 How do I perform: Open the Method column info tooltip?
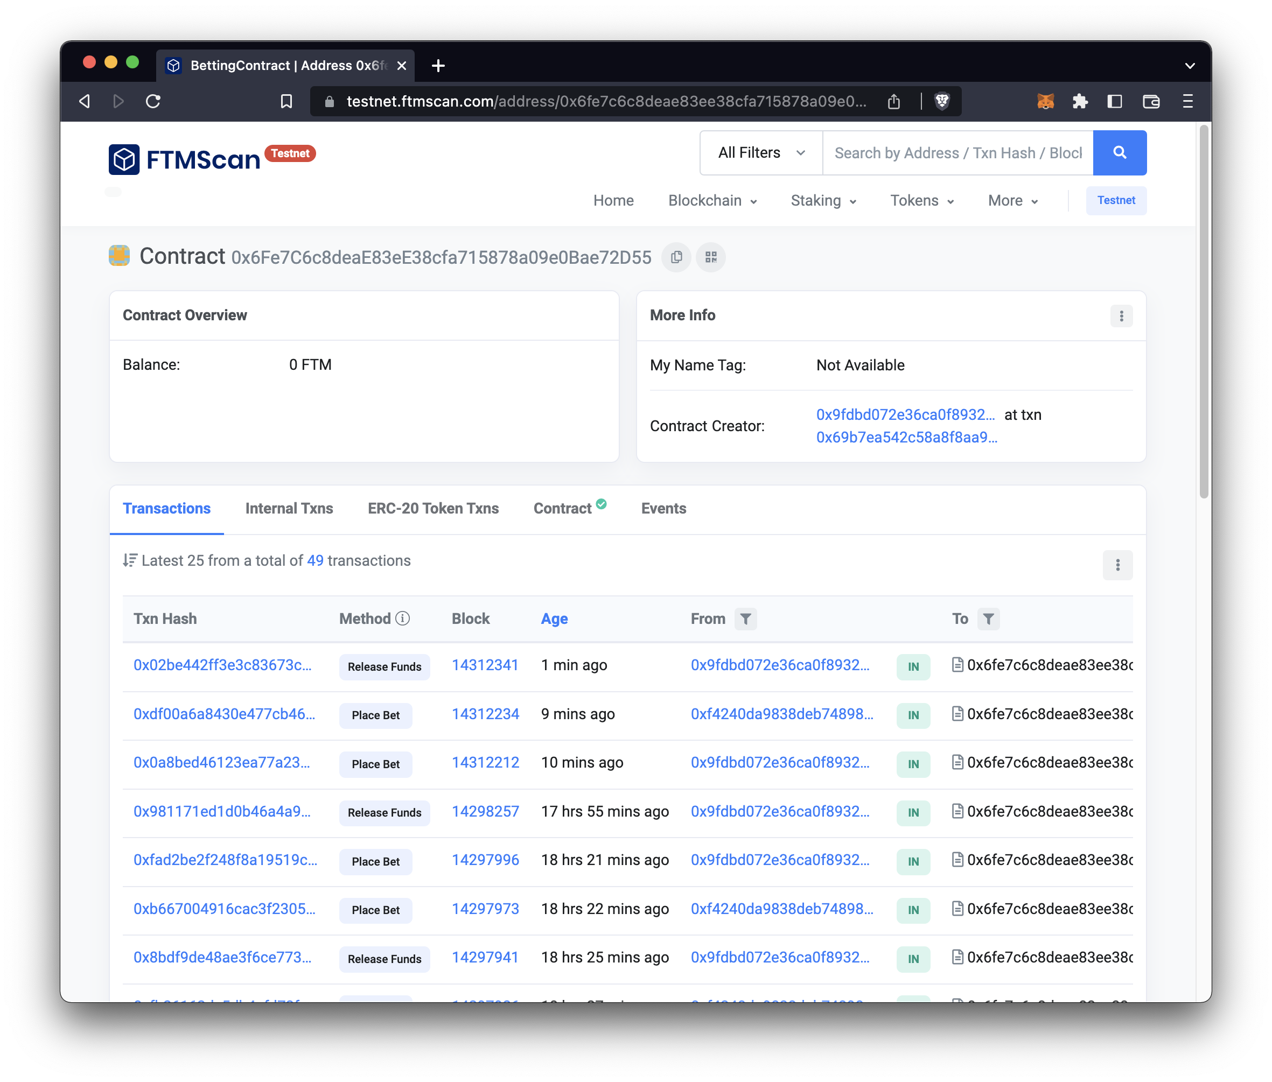[x=402, y=619]
